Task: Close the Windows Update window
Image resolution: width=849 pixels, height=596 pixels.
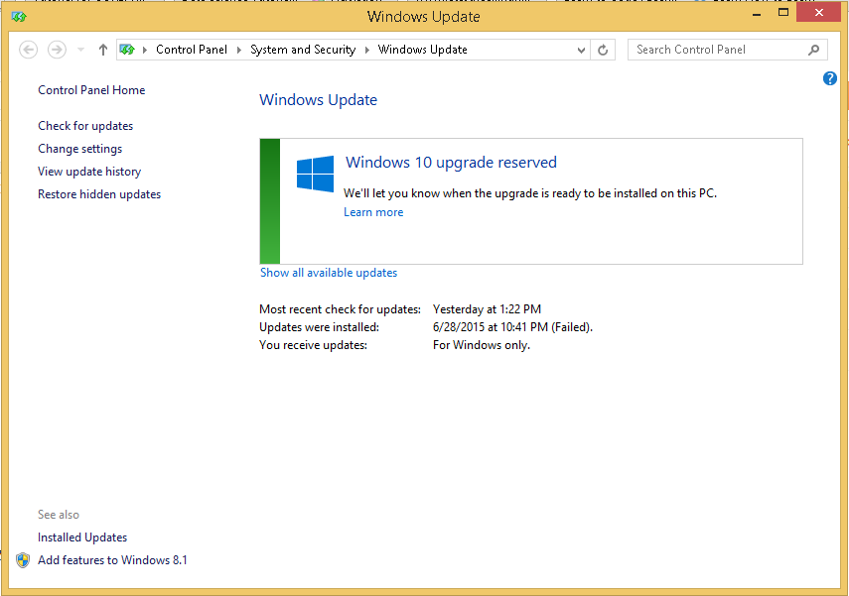Action: (x=818, y=13)
